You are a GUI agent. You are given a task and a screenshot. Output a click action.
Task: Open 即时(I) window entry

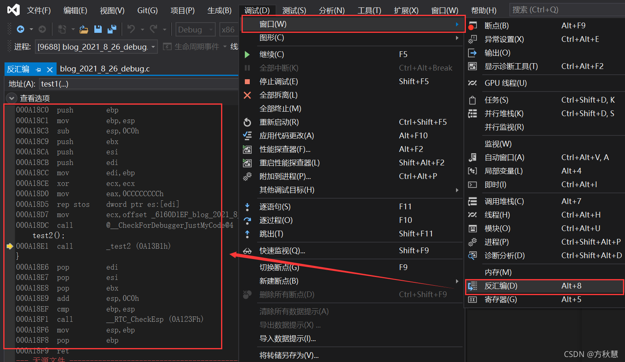point(545,184)
